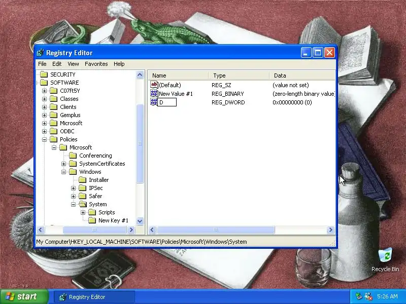The width and height of the screenshot is (406, 304).
Task: Select the New Value #1 entry name
Action: [x=176, y=94]
